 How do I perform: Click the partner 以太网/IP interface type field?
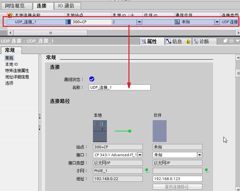click(178, 163)
